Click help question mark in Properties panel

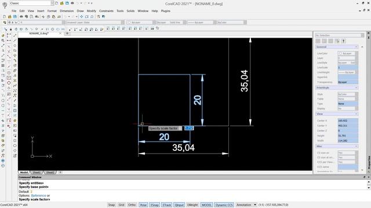pos(343,41)
